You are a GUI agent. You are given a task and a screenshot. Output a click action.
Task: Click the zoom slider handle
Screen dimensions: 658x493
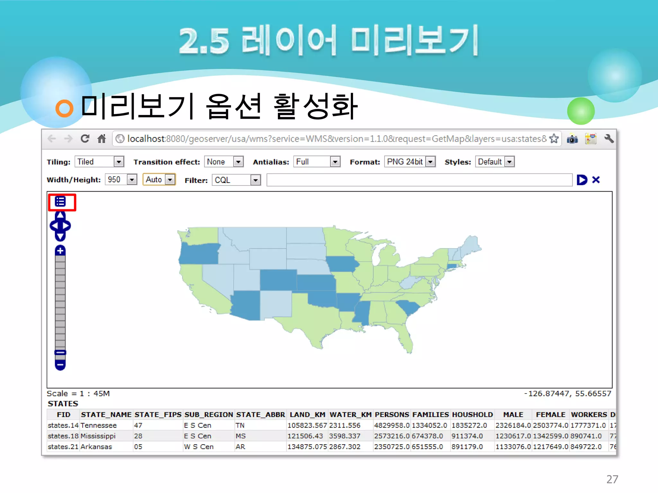pyautogui.click(x=60, y=352)
